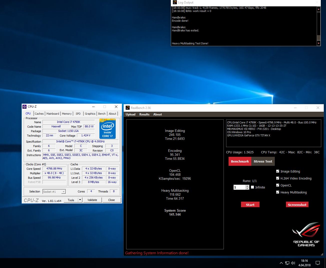Viewport: 326px width, 268px height.
Task: Click the Heavy Multitasking score 118.662
Action: (175, 194)
